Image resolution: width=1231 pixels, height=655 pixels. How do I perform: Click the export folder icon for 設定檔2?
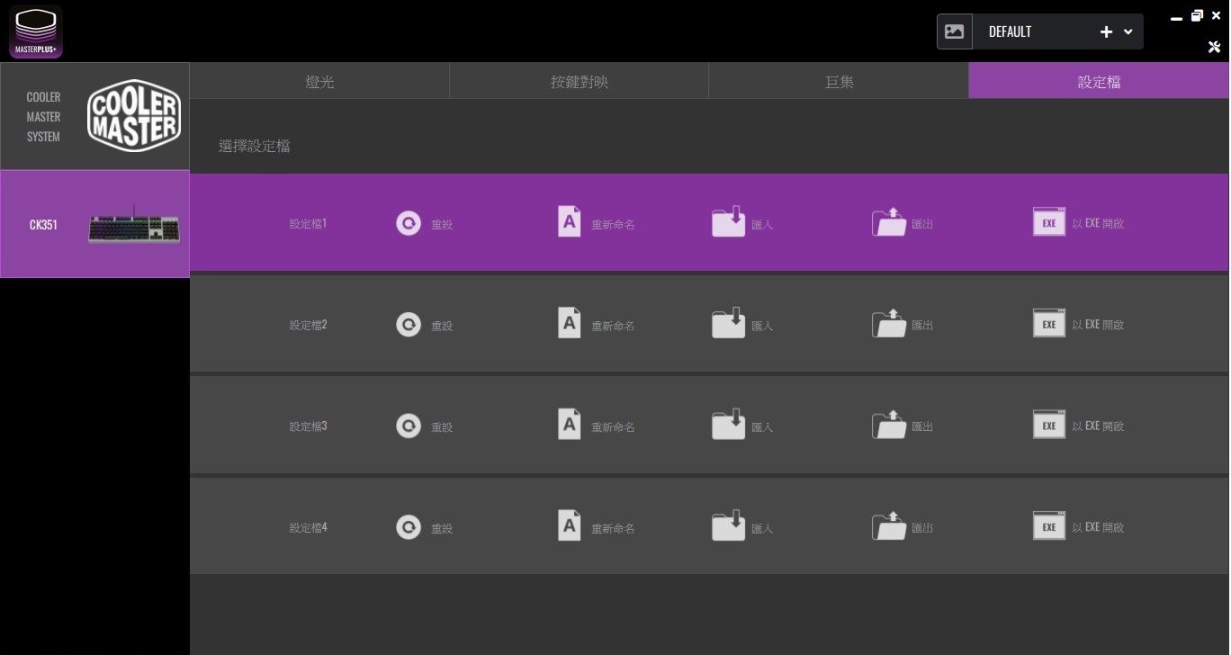(x=889, y=323)
